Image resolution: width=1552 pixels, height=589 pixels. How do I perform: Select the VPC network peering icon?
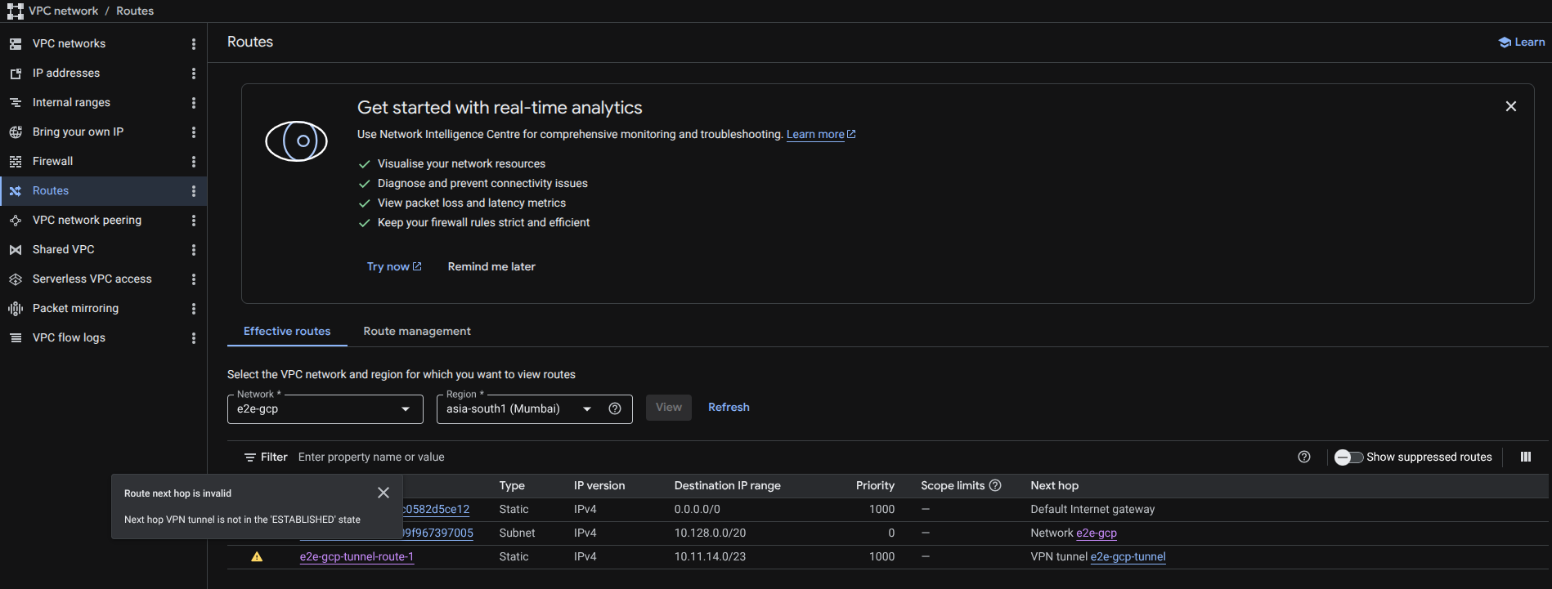[16, 221]
